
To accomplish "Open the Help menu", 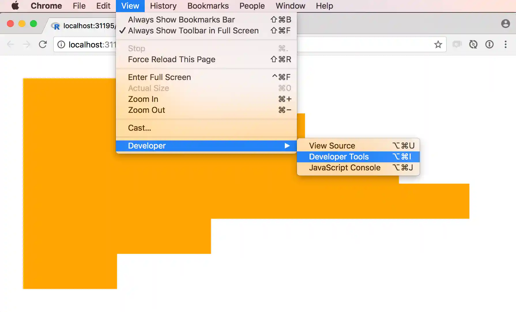I will click(x=324, y=6).
